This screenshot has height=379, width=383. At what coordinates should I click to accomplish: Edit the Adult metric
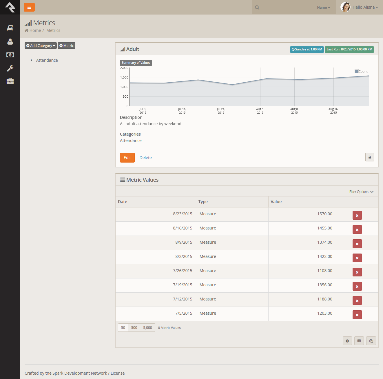127,158
